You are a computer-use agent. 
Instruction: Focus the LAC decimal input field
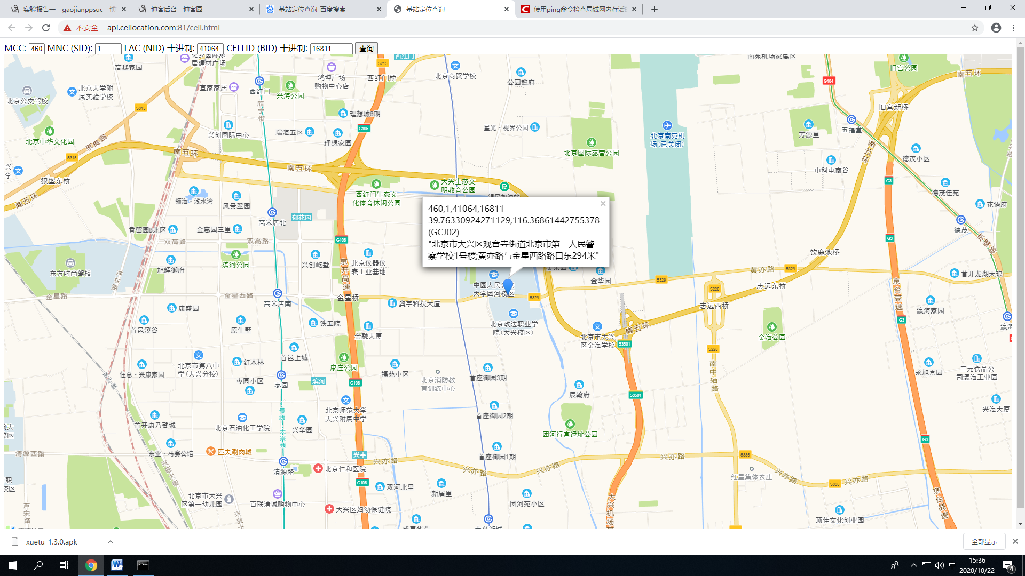click(210, 49)
